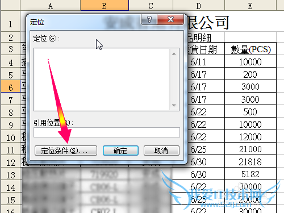
Task: Select column E header
Action: click(x=250, y=6)
